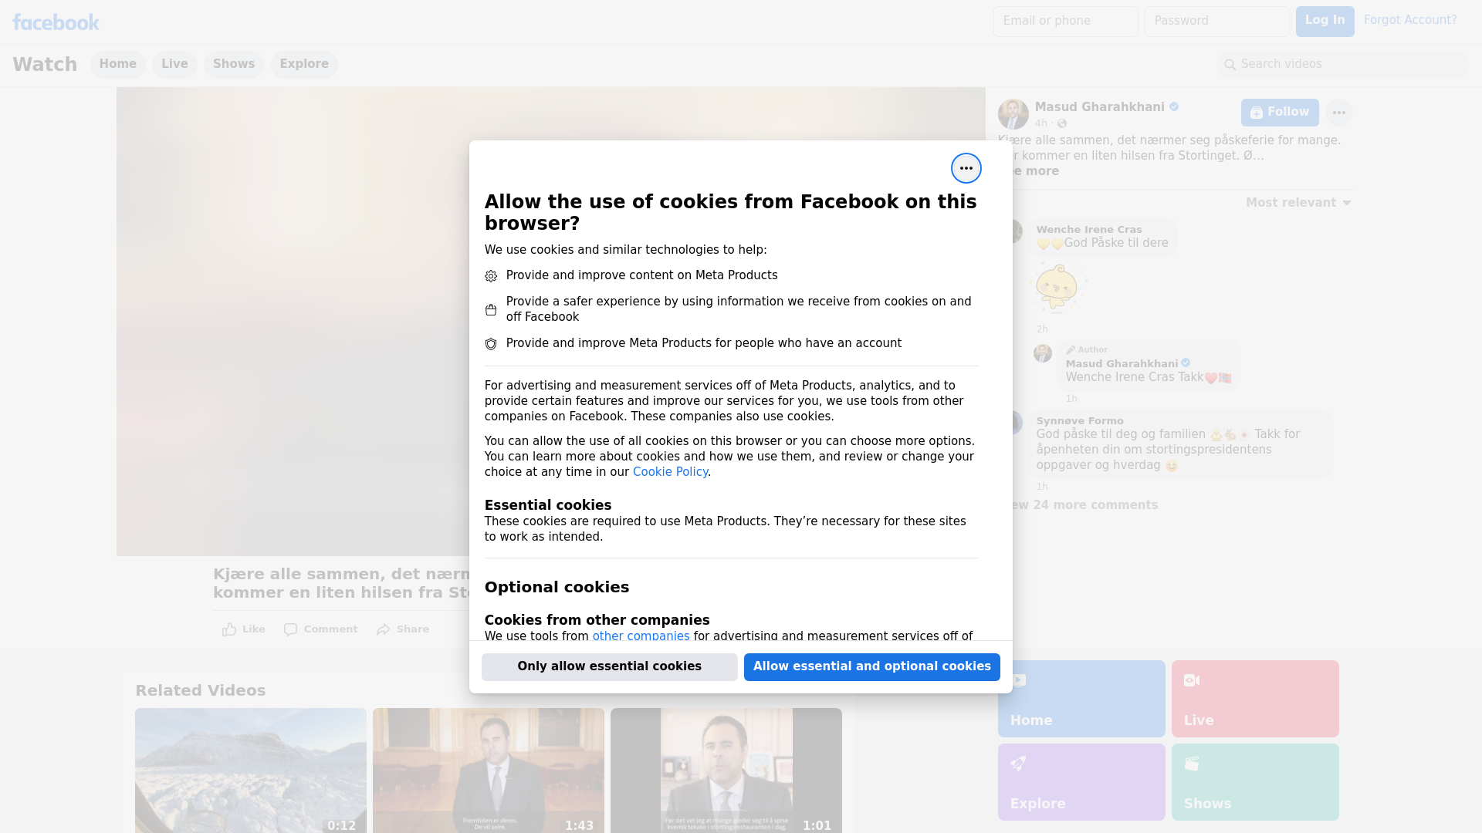The image size is (1482, 833).
Task: Open related video lasting 0:12
Action: tap(251, 771)
